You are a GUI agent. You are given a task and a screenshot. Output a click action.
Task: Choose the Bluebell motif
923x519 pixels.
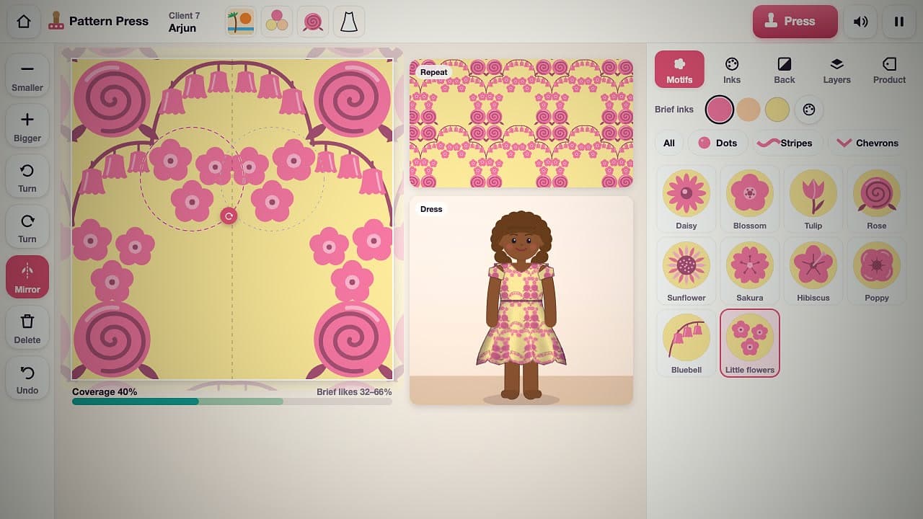coord(686,343)
